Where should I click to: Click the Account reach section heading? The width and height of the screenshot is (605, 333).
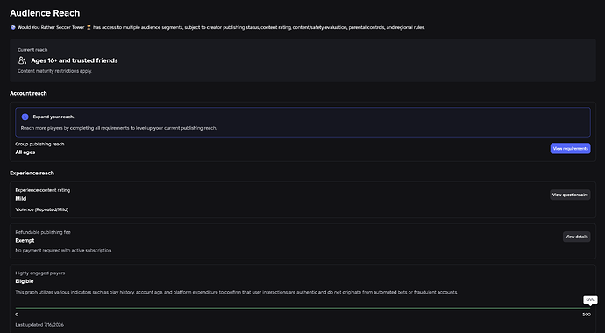(28, 93)
